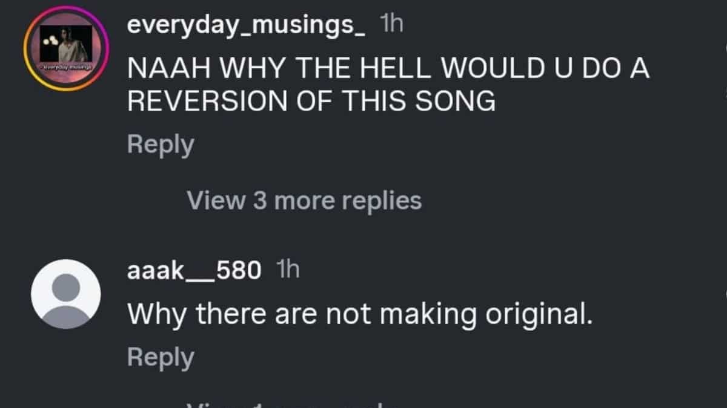
Task: Click the comment 'Why there are not making original.'
Action: 359,314
